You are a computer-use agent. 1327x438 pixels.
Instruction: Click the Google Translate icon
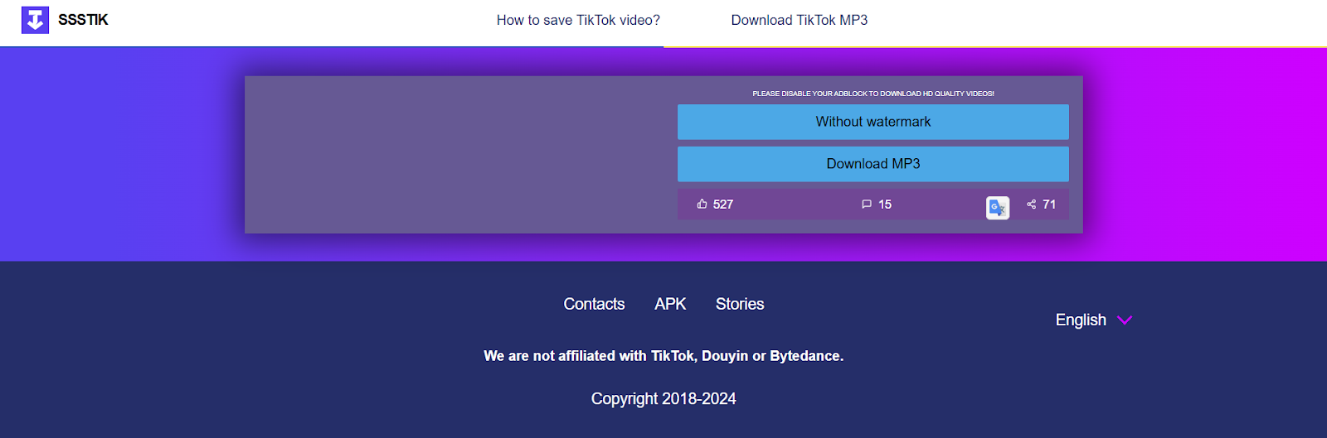pyautogui.click(x=998, y=208)
